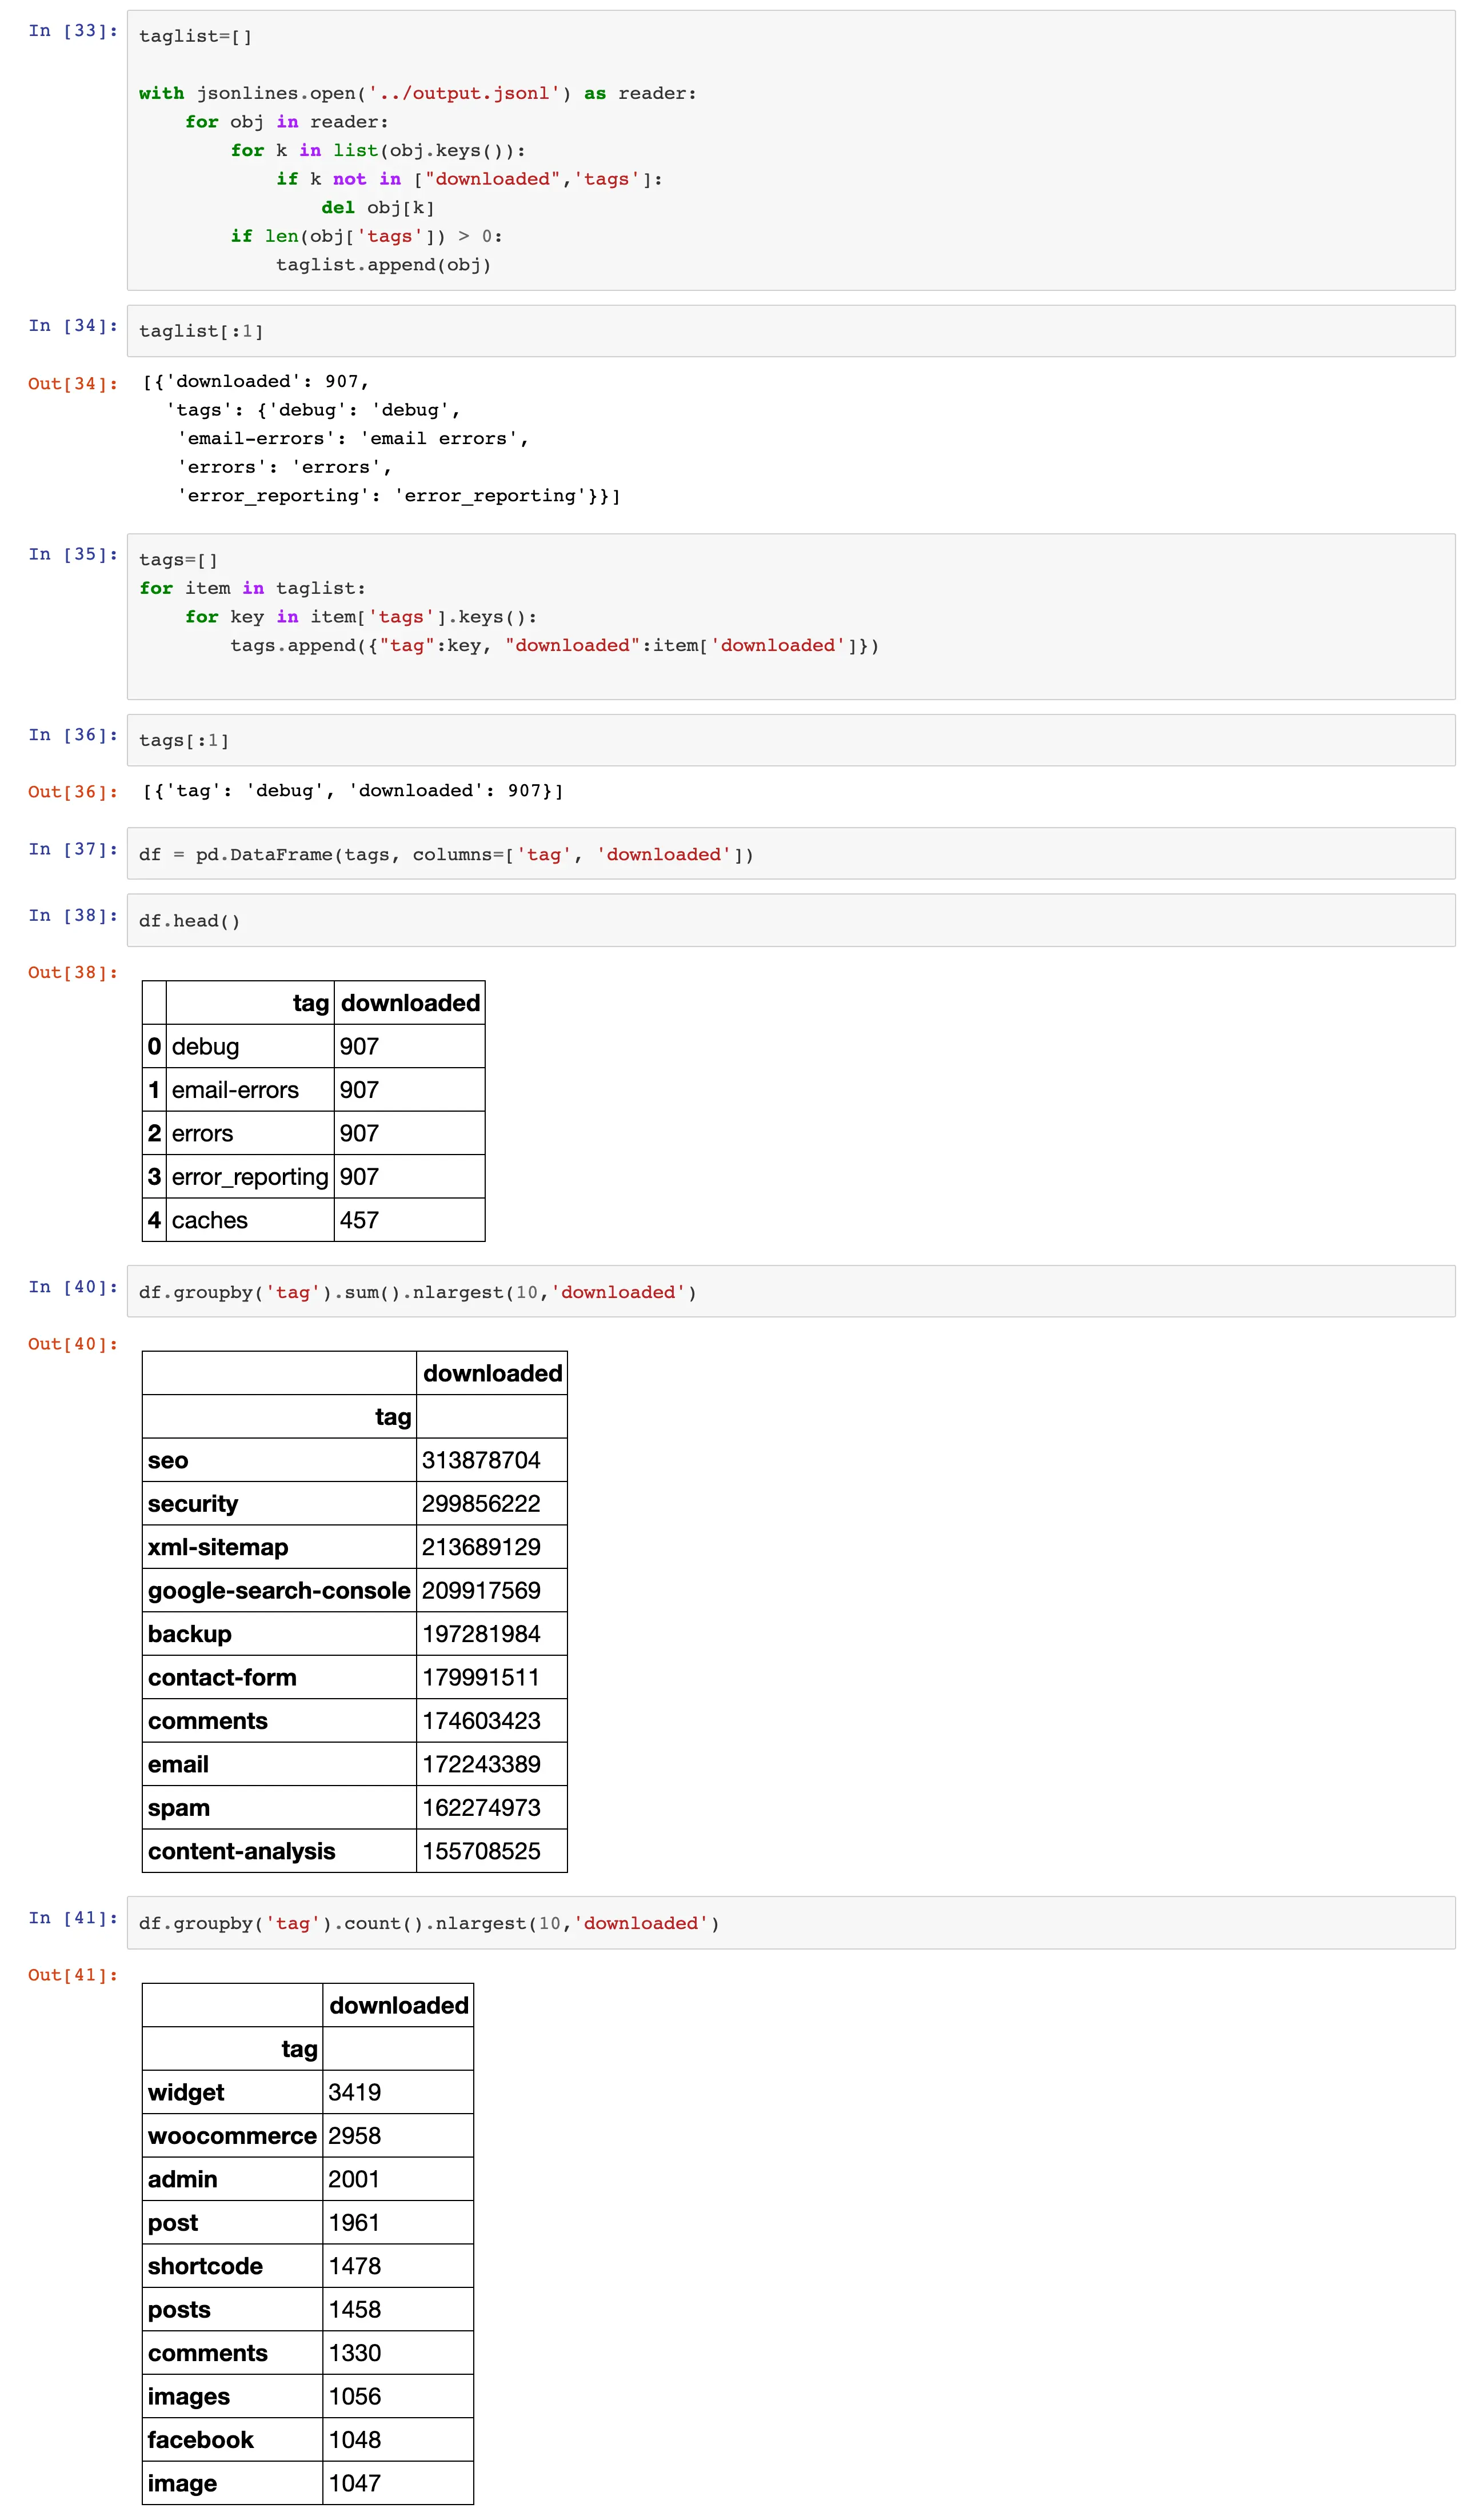
Task: Click the 'content-analysis' row label
Action: pyautogui.click(x=242, y=1851)
